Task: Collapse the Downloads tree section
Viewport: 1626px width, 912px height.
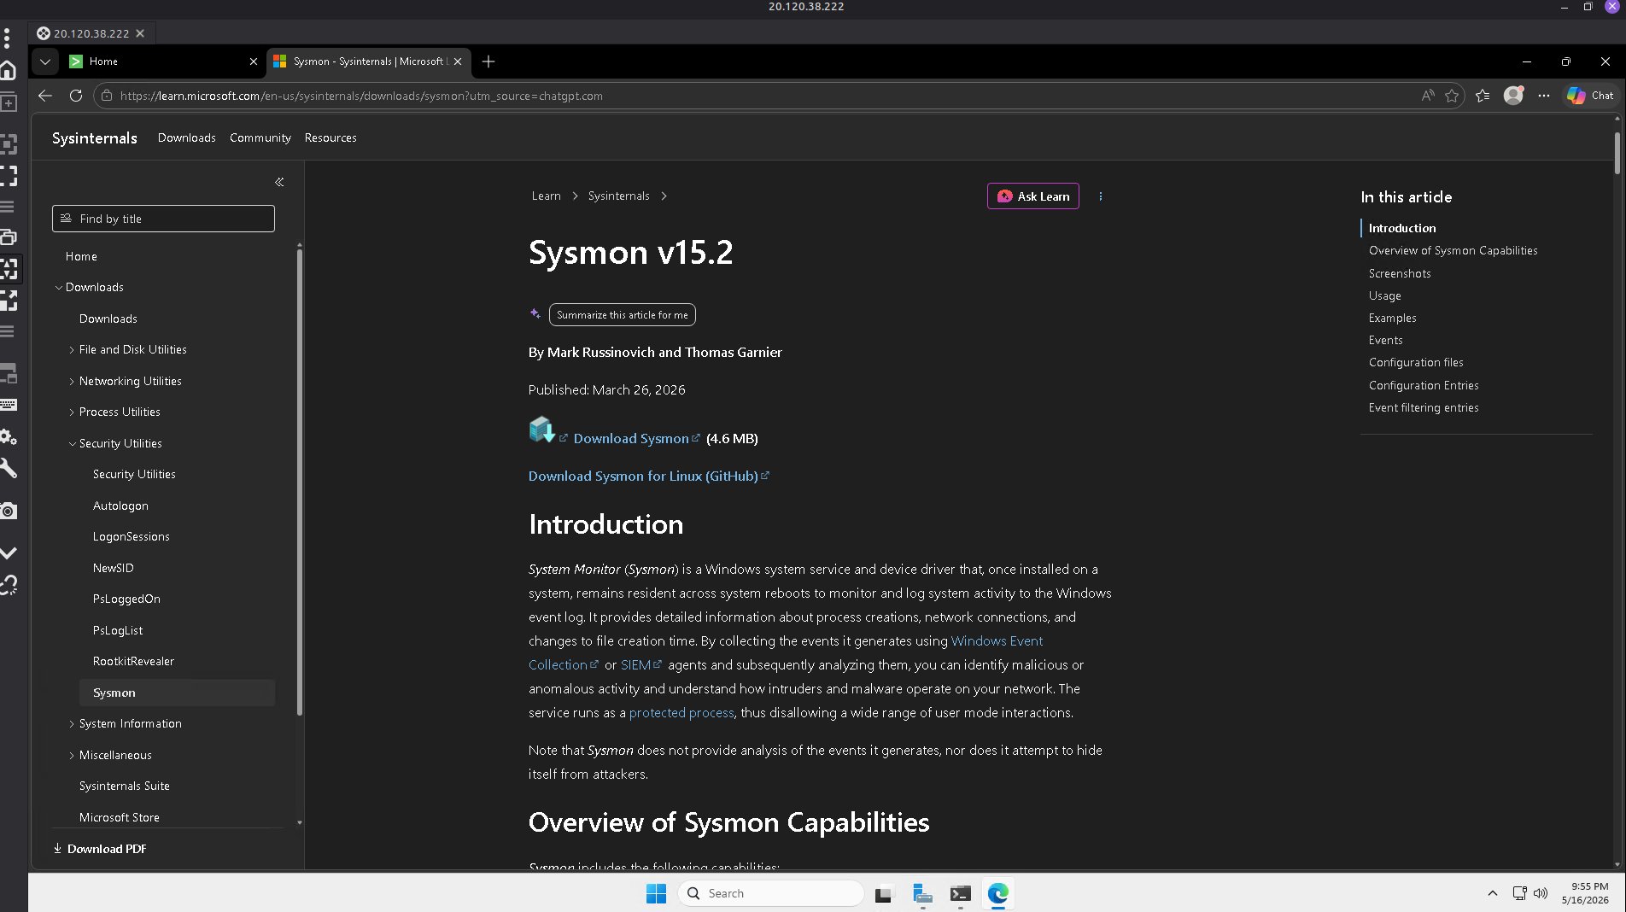Action: [x=59, y=288]
